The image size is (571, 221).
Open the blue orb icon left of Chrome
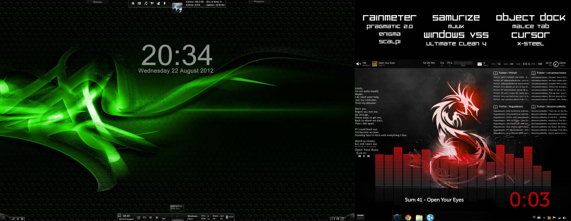point(397,217)
